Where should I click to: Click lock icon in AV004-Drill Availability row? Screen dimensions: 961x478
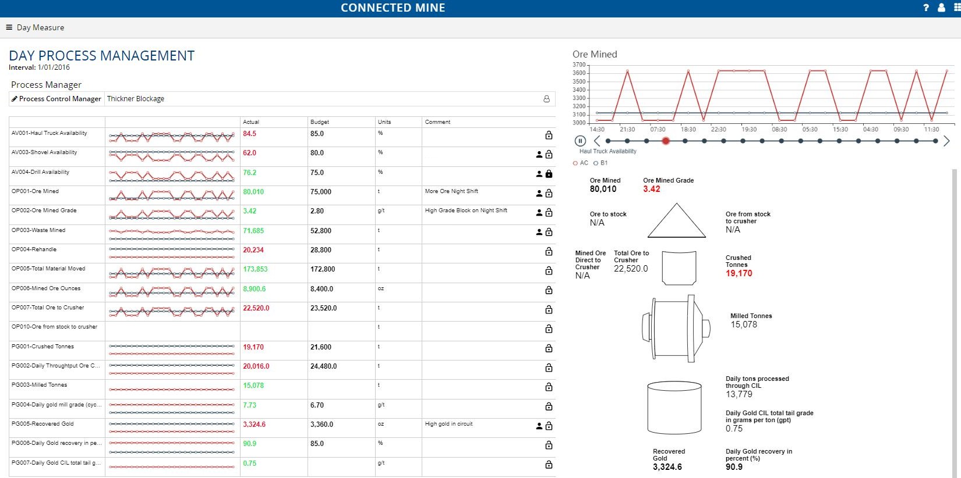(549, 174)
